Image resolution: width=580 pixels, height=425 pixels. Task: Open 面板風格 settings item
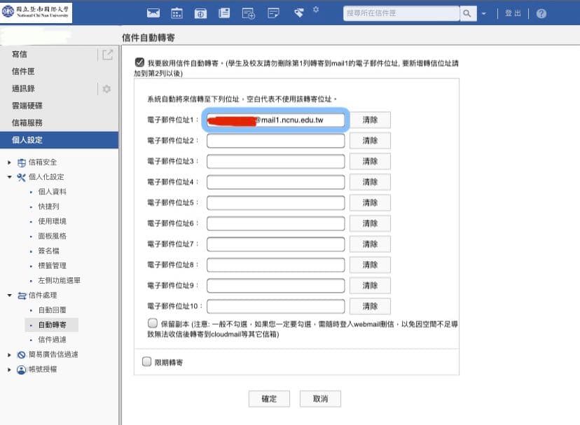52,236
